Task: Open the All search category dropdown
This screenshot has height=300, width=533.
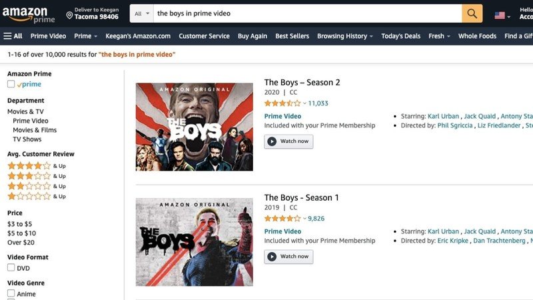Action: (x=141, y=13)
